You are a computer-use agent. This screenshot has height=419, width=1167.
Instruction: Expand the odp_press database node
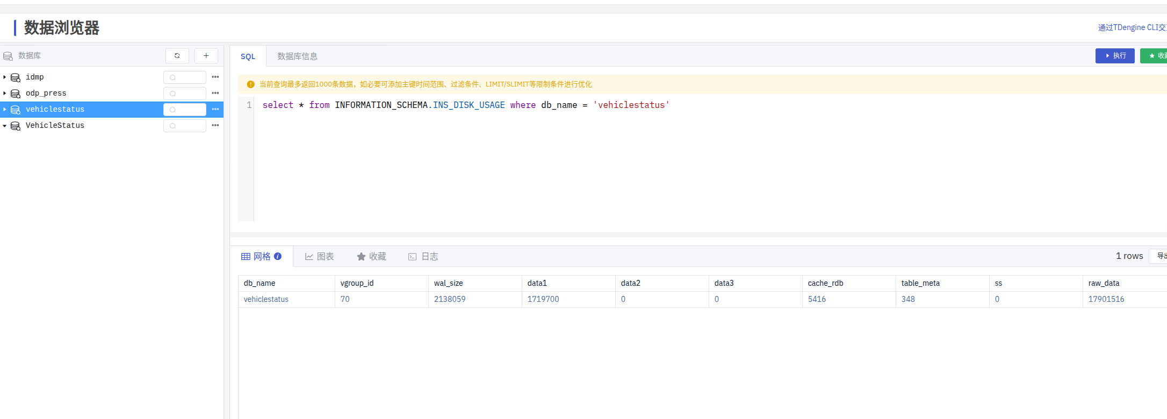point(5,93)
